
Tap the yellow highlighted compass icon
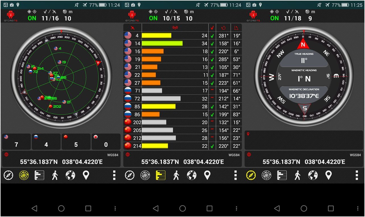click(251, 175)
